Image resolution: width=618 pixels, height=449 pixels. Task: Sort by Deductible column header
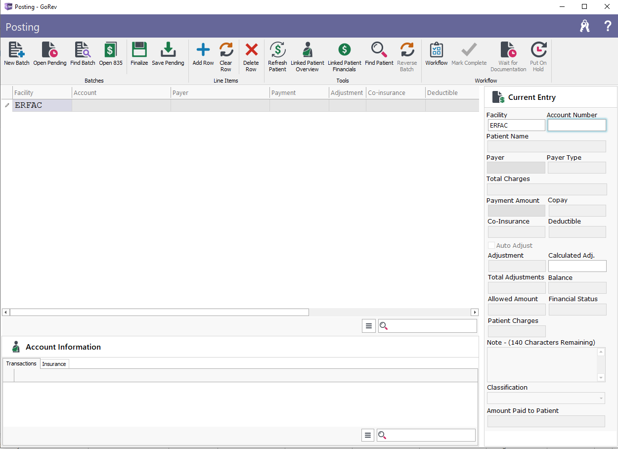[452, 92]
